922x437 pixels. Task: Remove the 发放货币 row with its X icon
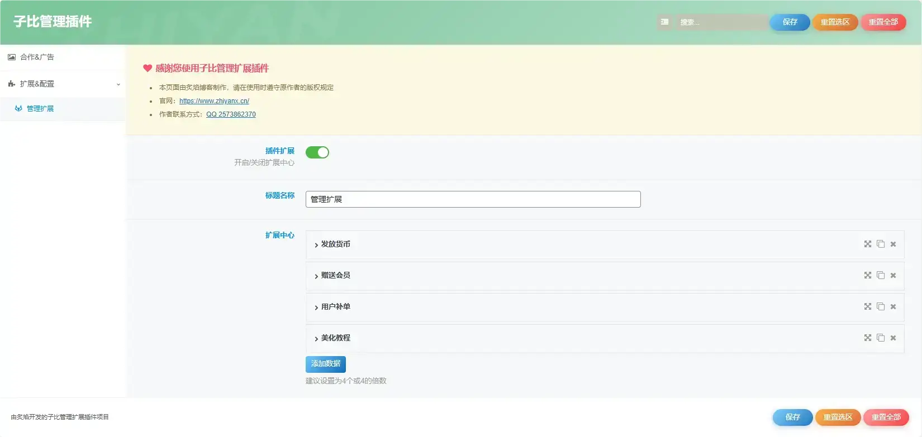(x=893, y=244)
